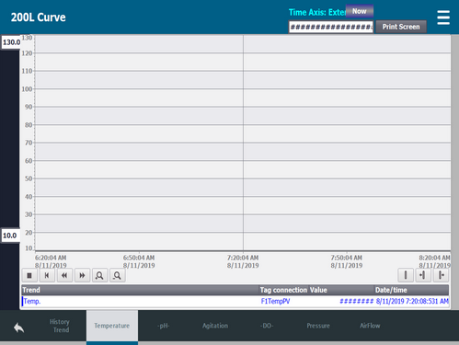Move the ruler forward icon
This screenshot has width=459, height=345.
coord(441,275)
